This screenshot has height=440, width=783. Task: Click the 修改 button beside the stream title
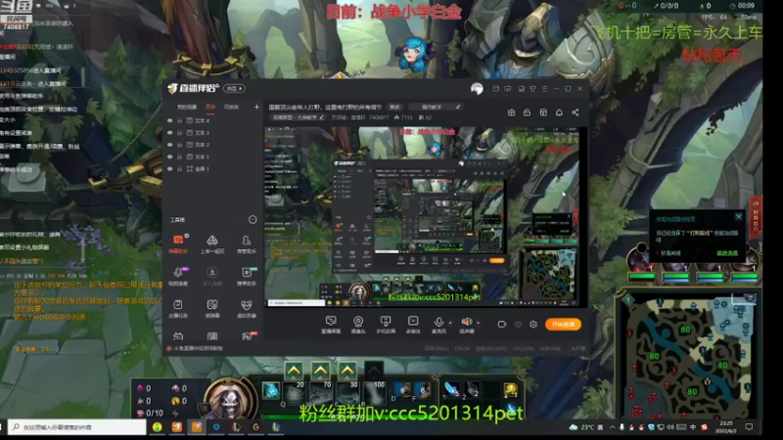(395, 107)
